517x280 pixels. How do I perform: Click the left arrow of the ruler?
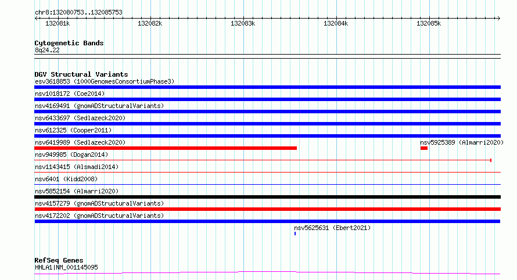pyautogui.click(x=36, y=18)
